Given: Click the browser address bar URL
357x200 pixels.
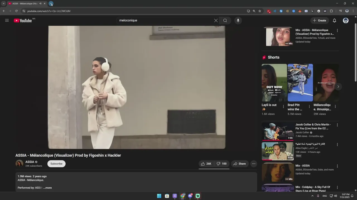Looking at the screenshot, I should click(49, 11).
